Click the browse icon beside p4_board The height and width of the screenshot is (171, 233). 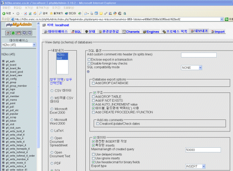[x=3, y=65]
